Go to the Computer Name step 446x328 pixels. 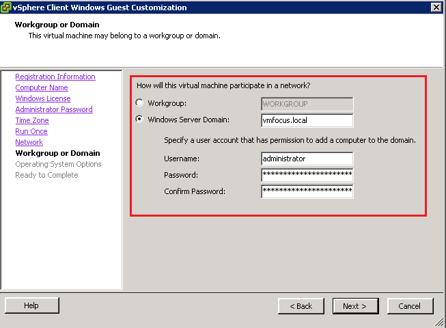pyautogui.click(x=42, y=87)
